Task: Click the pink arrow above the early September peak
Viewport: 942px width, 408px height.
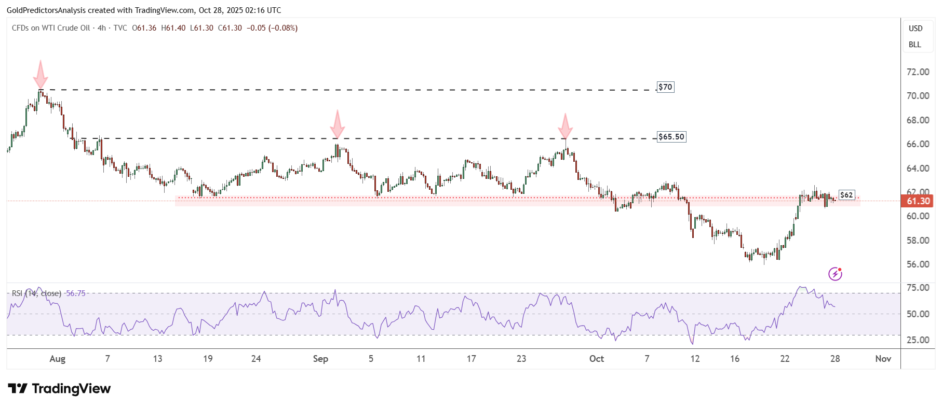Action: [x=338, y=124]
